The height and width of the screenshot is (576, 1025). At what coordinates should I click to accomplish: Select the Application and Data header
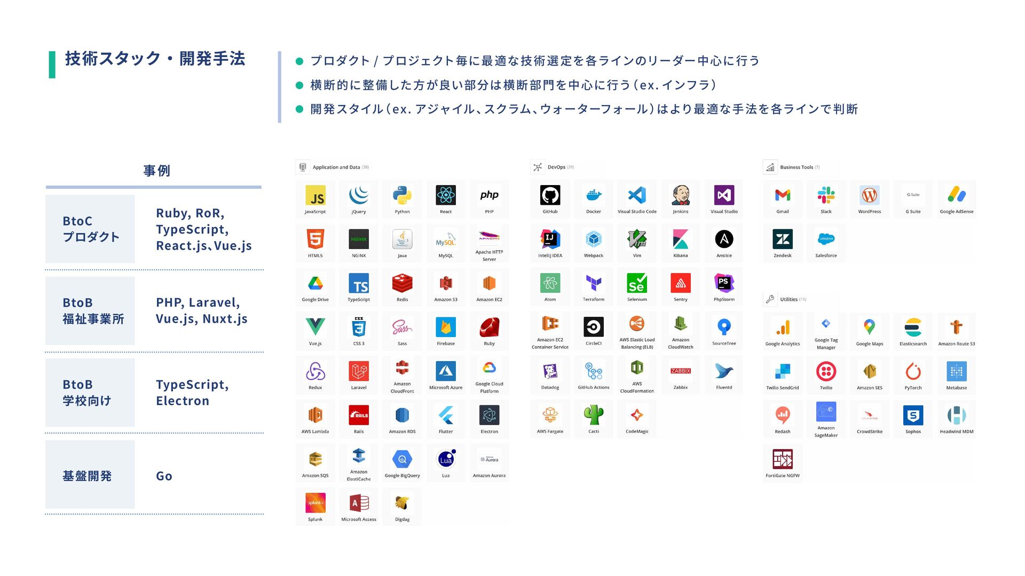click(336, 167)
